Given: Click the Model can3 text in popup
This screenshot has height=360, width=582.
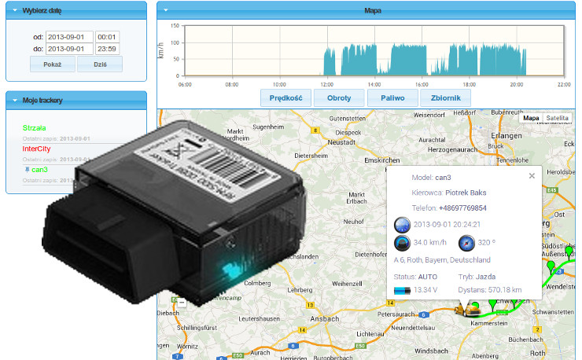Looking at the screenshot, I should click(431, 178).
